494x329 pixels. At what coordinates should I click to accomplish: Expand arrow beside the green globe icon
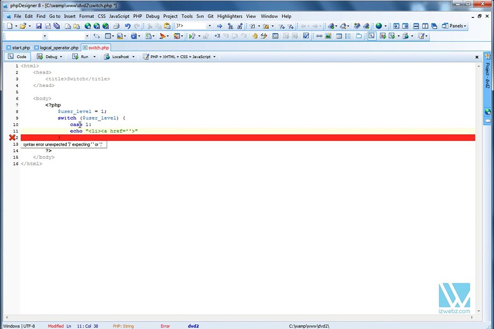click(x=385, y=26)
